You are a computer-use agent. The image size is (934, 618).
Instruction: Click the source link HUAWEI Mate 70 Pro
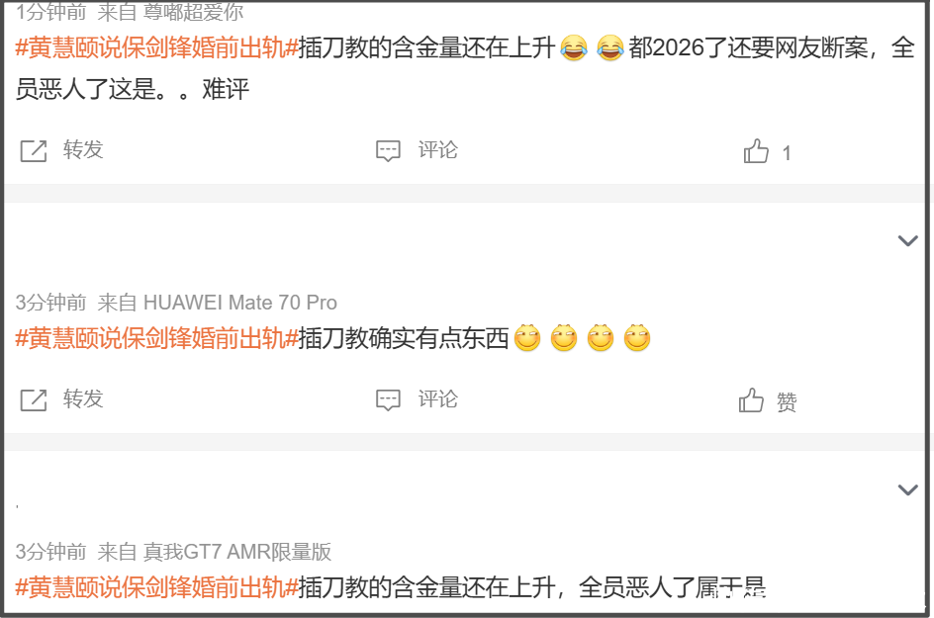[240, 303]
